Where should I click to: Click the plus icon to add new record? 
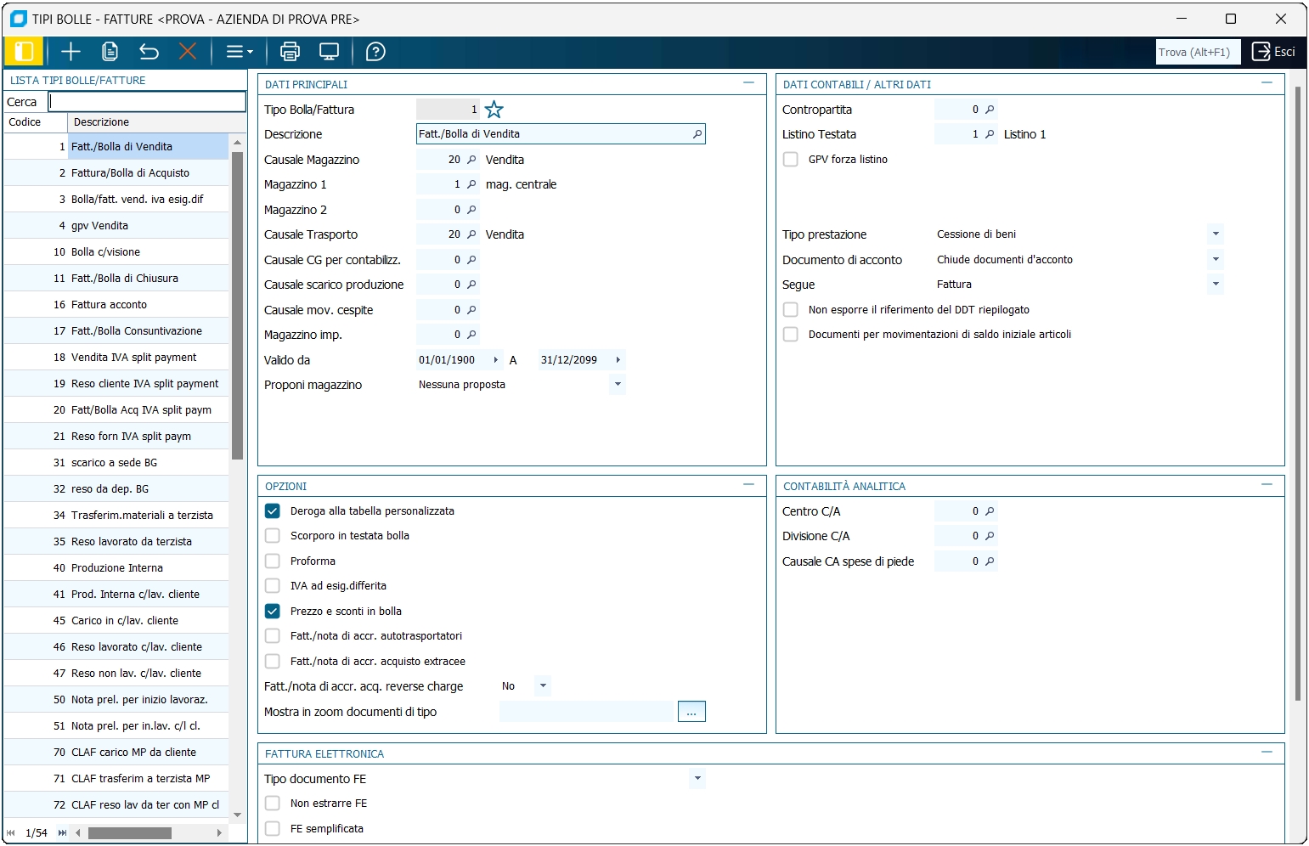pos(71,52)
